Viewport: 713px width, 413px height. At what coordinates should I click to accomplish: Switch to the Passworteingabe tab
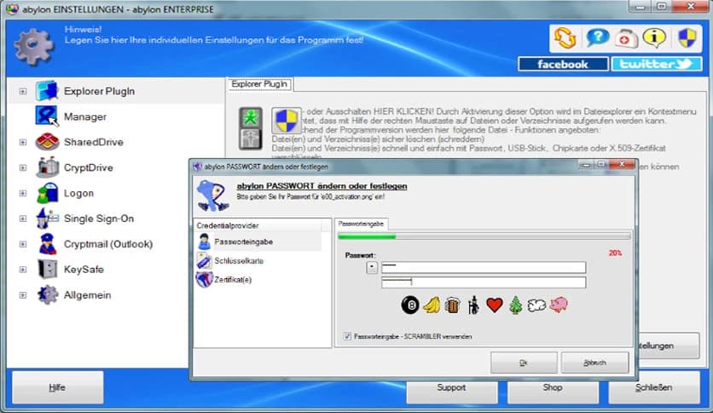(x=362, y=223)
